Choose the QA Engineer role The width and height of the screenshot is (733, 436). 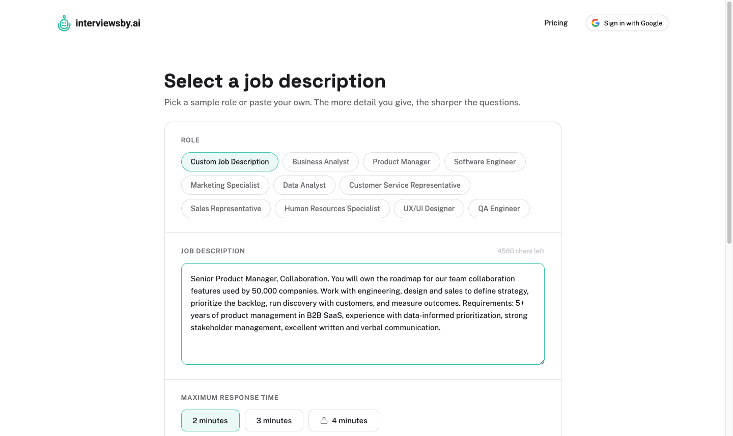click(x=499, y=209)
